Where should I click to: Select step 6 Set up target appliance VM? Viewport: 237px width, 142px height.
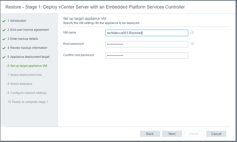coord(27,66)
